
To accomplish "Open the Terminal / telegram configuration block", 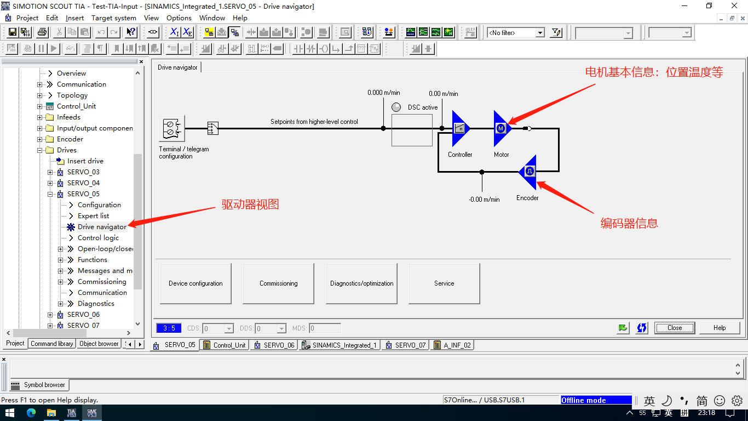I will 172,129.
